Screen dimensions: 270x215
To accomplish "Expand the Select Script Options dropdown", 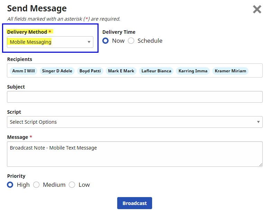I will point(135,122).
